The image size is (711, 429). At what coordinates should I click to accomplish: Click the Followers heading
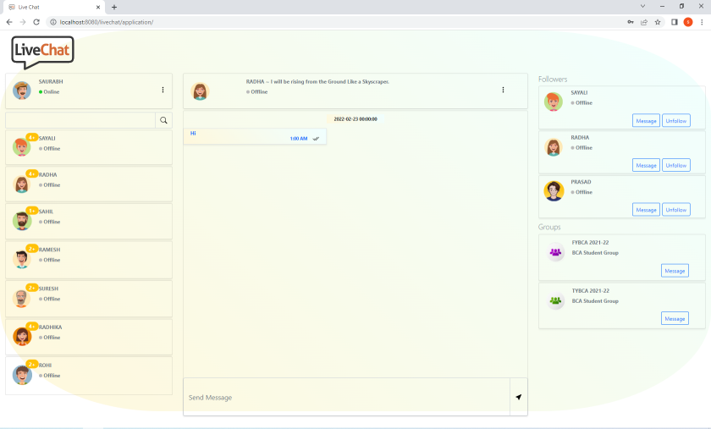552,79
